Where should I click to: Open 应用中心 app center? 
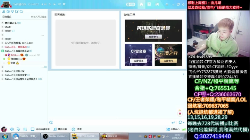click(173, 129)
